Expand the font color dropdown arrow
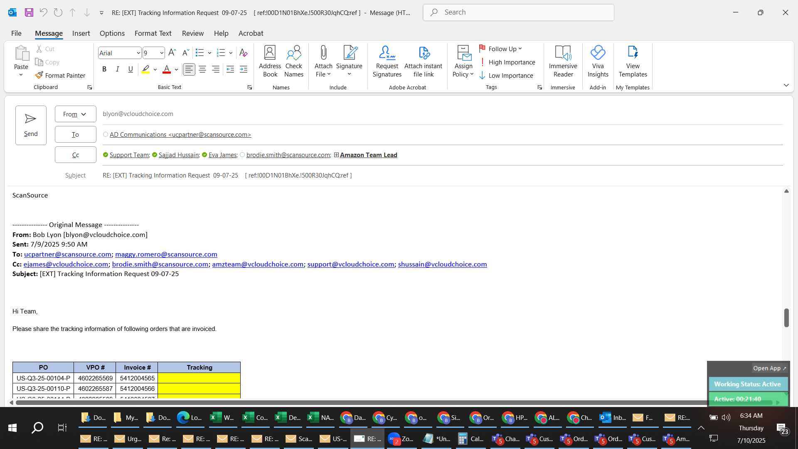 tap(176, 69)
